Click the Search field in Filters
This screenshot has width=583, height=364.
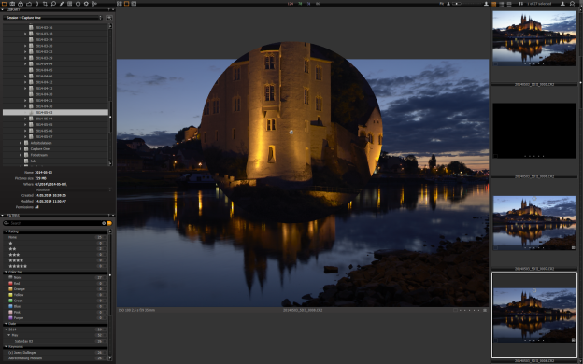55,223
